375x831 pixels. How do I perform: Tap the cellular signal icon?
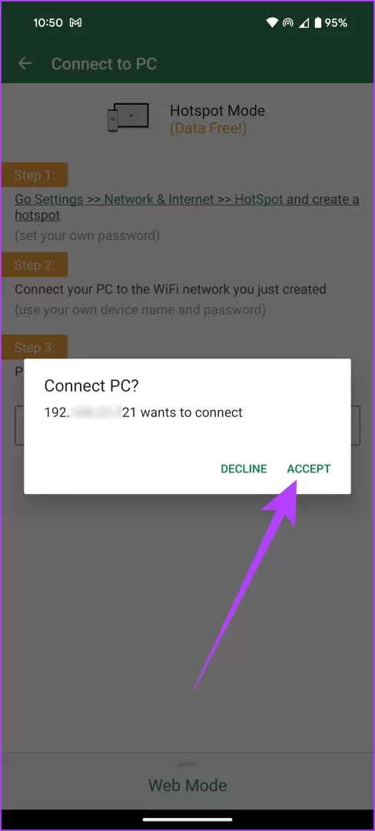pyautogui.click(x=304, y=23)
